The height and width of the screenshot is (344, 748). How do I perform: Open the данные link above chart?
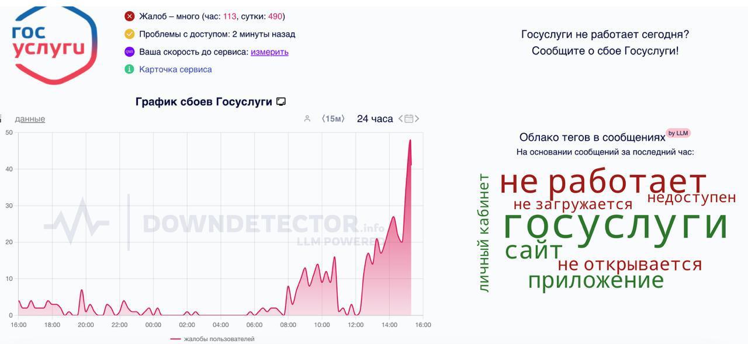click(x=30, y=119)
